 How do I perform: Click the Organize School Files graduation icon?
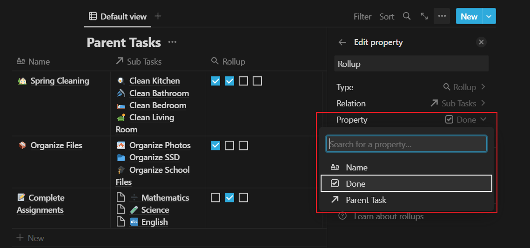click(x=121, y=170)
